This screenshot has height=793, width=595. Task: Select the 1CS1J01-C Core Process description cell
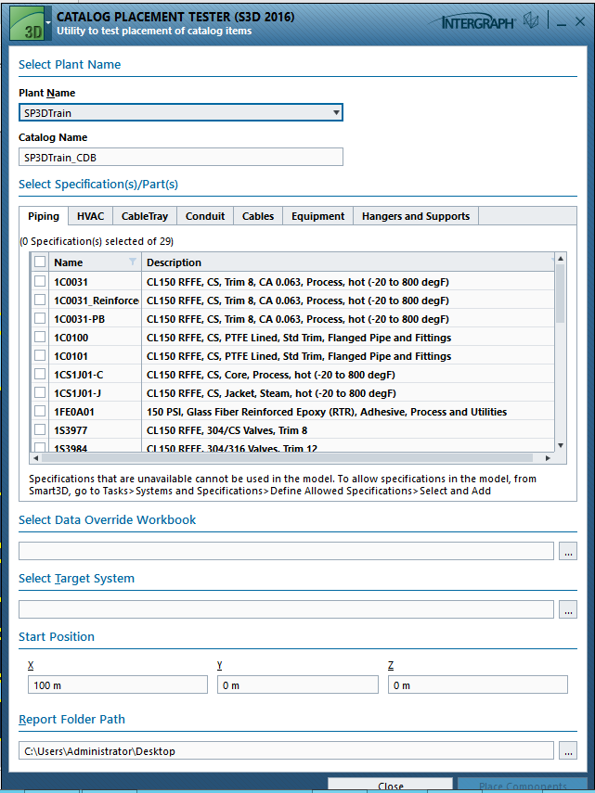348,375
